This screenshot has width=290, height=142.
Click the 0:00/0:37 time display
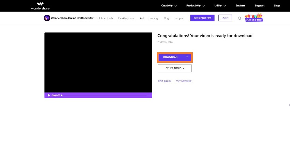point(56,95)
